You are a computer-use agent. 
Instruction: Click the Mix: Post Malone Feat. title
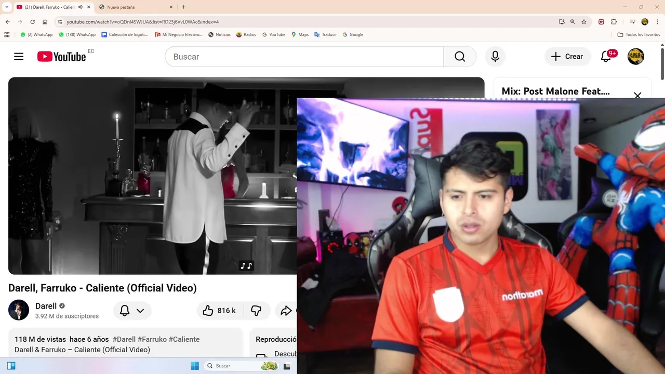[x=555, y=91]
